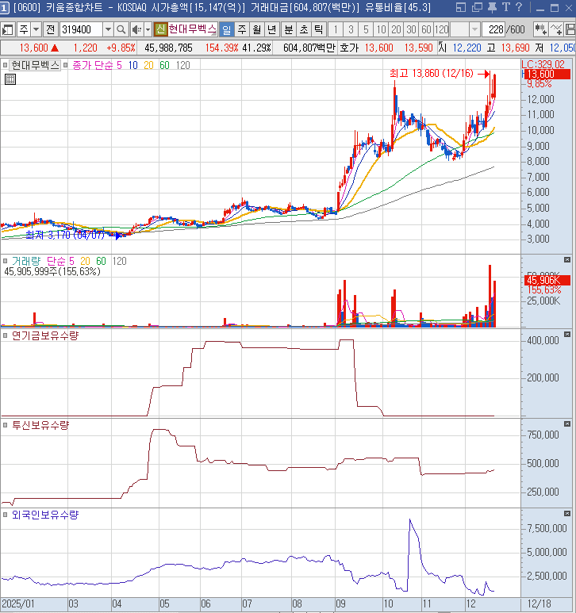
Task: Switch chart to 분 (minute) period
Action: coord(288,29)
